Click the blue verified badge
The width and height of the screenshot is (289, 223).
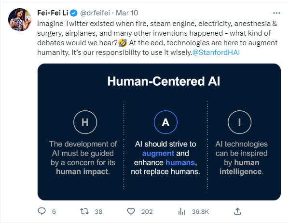[x=74, y=13]
